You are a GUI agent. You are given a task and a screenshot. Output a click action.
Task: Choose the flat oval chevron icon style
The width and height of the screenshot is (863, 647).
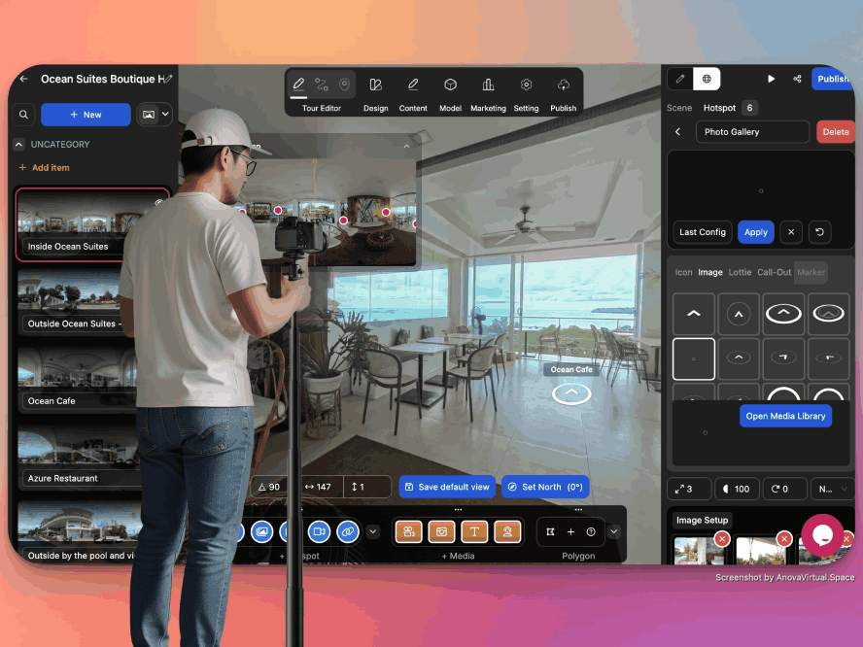783,314
